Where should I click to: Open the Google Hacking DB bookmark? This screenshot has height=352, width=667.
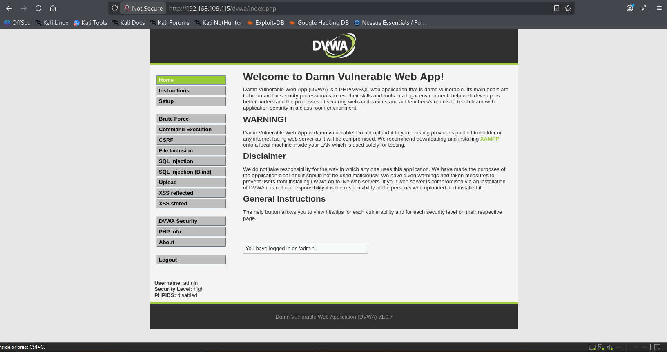tap(319, 23)
